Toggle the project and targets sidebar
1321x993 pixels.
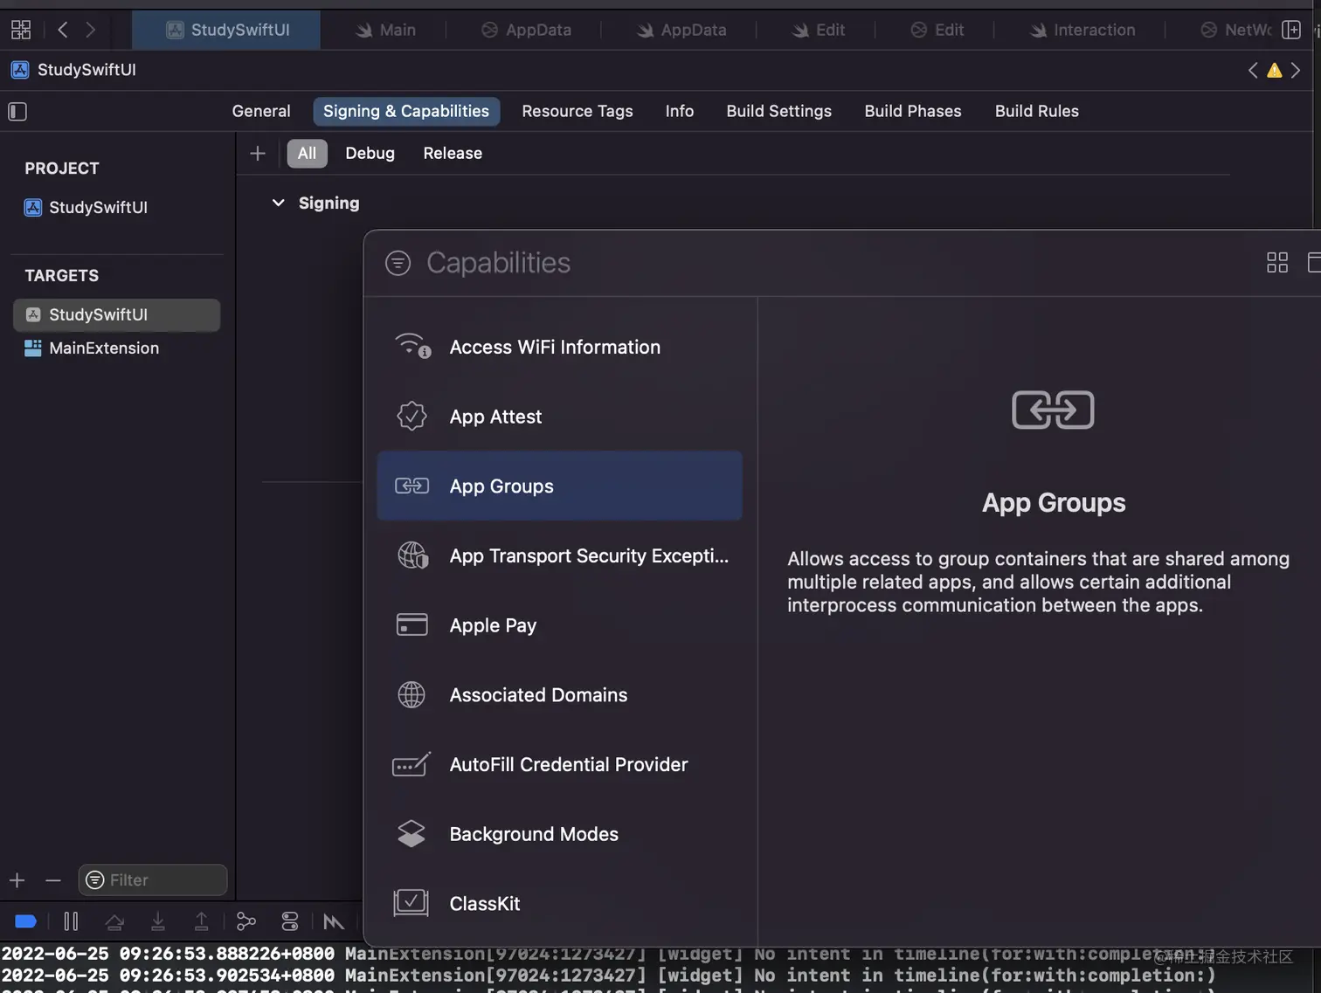coord(17,112)
